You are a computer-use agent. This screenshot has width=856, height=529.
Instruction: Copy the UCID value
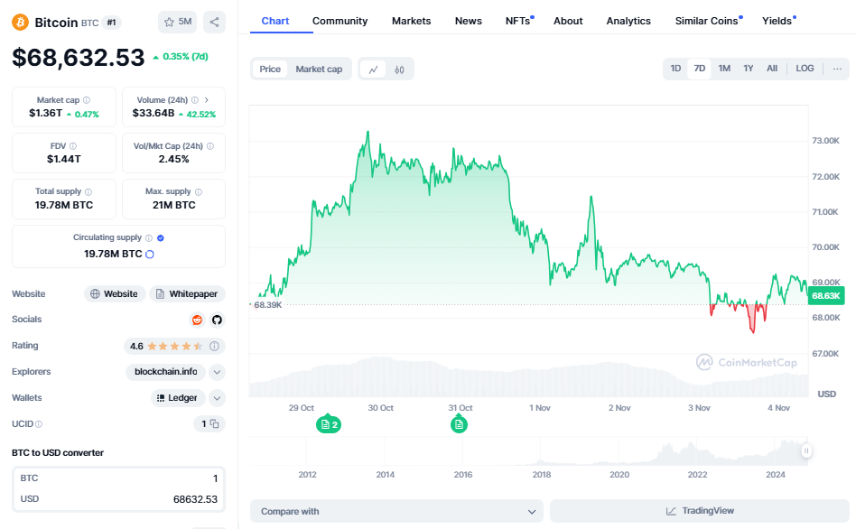click(x=215, y=423)
